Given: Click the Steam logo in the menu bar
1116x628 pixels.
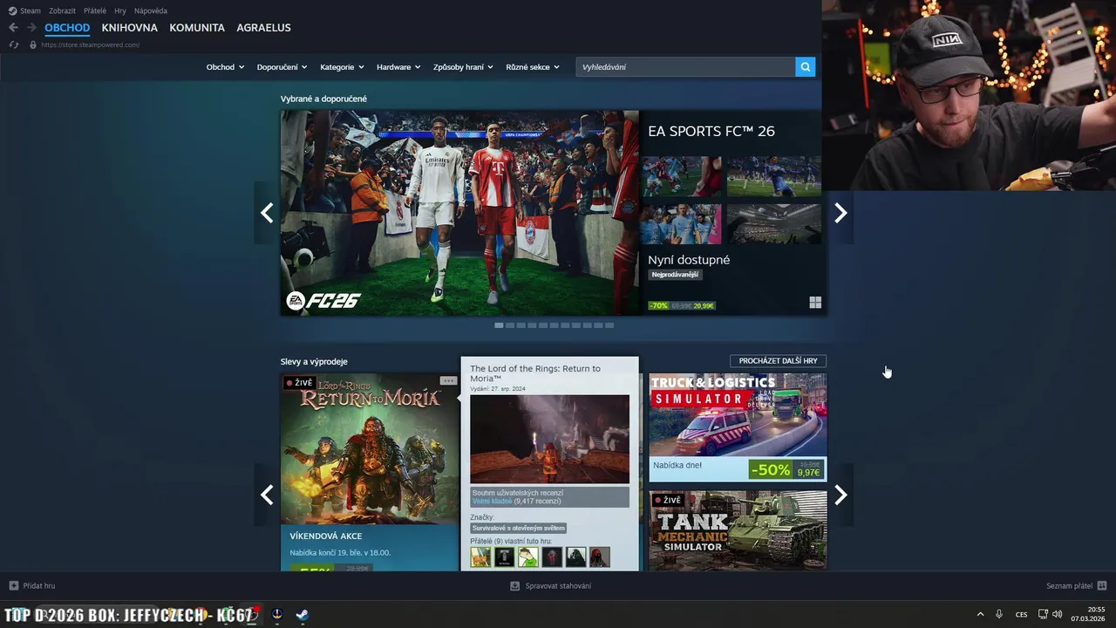Looking at the screenshot, I should pyautogui.click(x=12, y=10).
